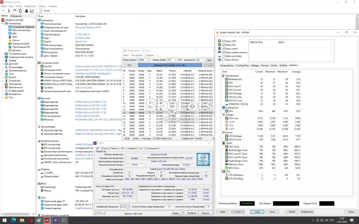The image size is (359, 224).
Task: Select DMI in the sidebar tree
Action: click(14, 34)
